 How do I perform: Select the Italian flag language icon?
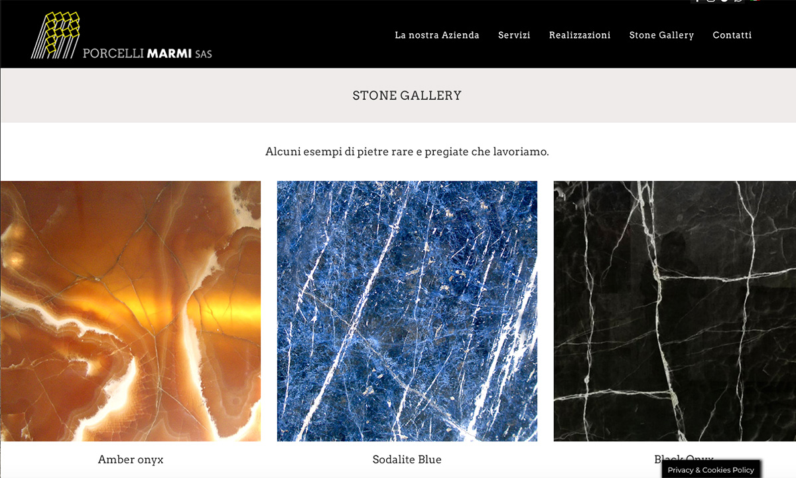pyautogui.click(x=755, y=1)
